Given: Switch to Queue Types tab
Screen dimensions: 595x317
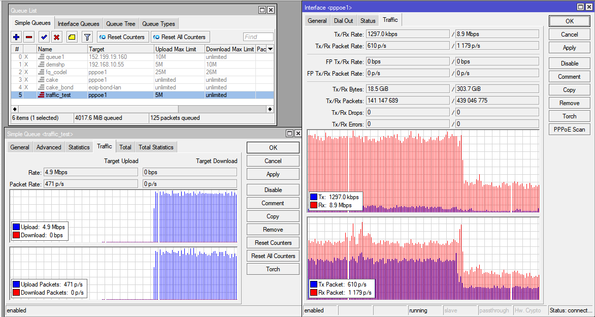Looking at the screenshot, I should tap(158, 23).
